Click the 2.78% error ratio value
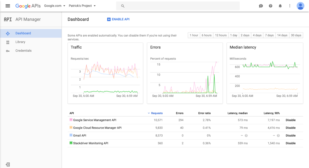 click(207, 120)
